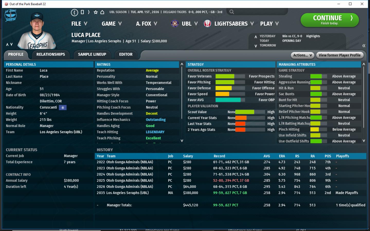Click the Coruscanti nationality flag icon
This screenshot has width=370, height=231.
coord(63,107)
